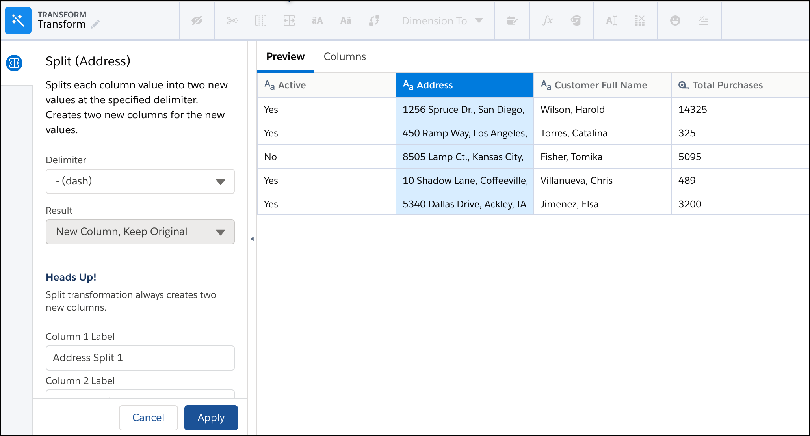The height and width of the screenshot is (436, 810).
Task: Cancel the Split transformation
Action: (x=148, y=417)
